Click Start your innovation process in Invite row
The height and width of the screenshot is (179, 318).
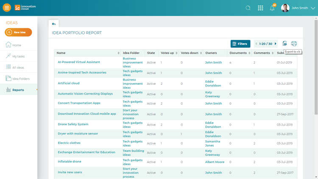click(x=131, y=173)
